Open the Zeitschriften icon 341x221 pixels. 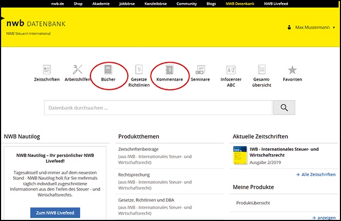tap(47, 70)
